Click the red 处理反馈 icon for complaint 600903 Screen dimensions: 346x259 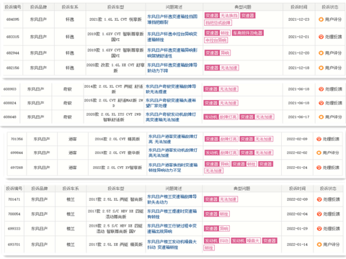click(x=321, y=89)
